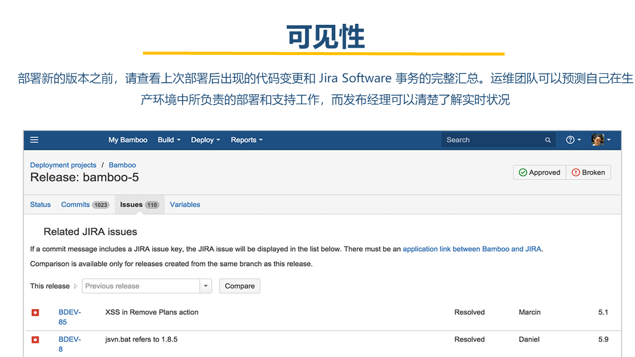Click the bug icon for BDEV-8
Image resolution: width=635 pixels, height=357 pixels.
click(35, 340)
